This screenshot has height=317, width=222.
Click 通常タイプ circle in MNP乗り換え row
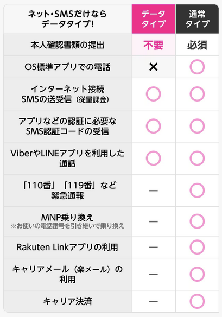pyautogui.click(x=197, y=221)
